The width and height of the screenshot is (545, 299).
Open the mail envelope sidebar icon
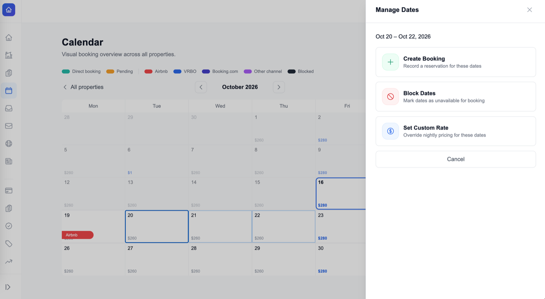9,126
